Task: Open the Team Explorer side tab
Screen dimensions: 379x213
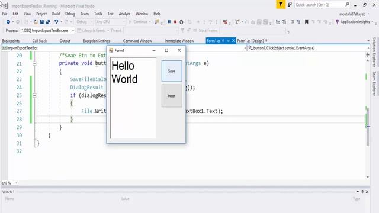Action: 374,83
